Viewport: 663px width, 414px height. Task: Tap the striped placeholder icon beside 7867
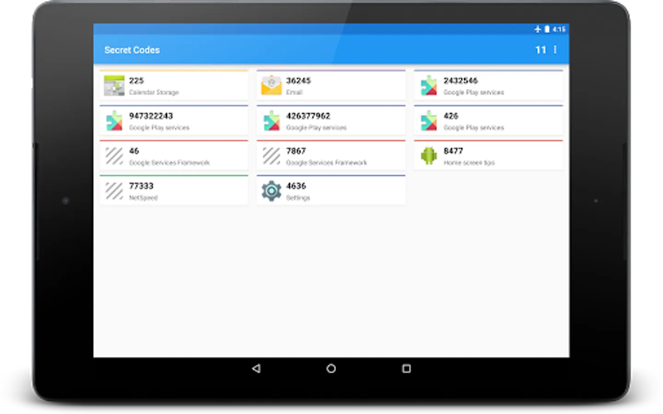click(272, 156)
